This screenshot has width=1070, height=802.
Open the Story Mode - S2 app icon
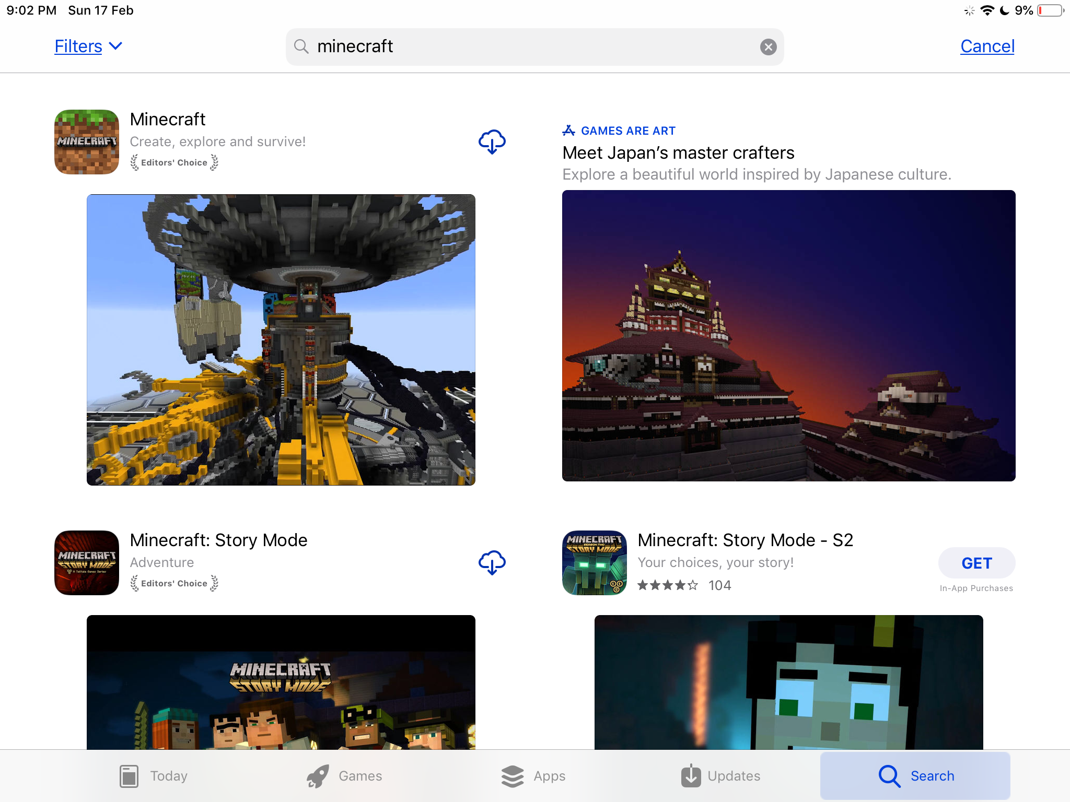click(595, 562)
